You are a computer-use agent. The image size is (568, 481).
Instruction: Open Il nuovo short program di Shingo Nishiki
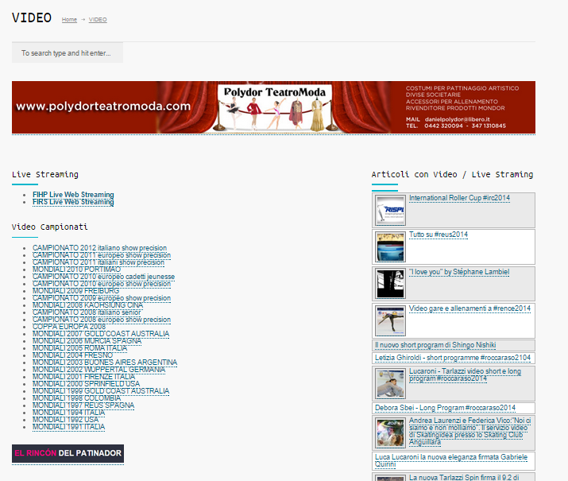pos(435,345)
